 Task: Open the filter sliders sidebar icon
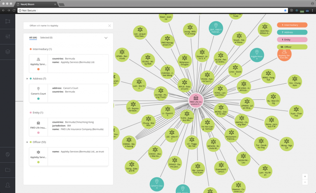coord(8,37)
